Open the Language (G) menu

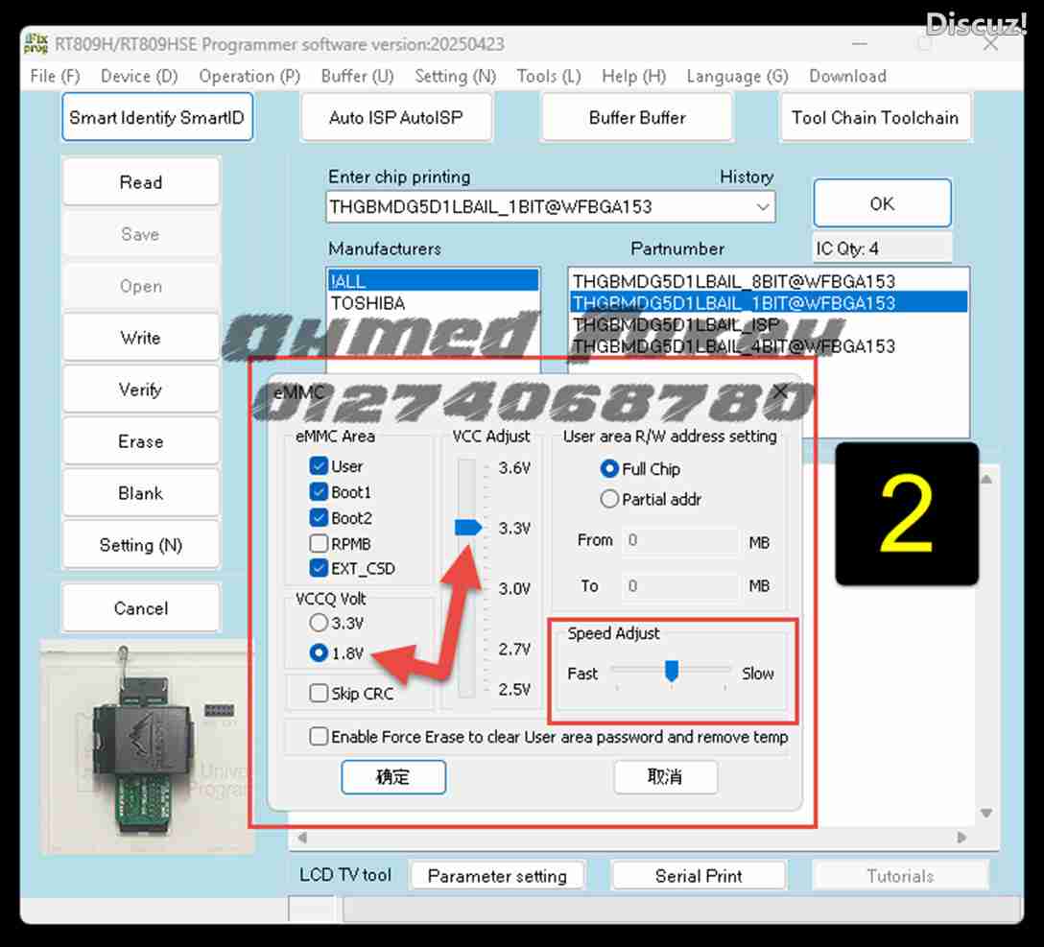(737, 76)
